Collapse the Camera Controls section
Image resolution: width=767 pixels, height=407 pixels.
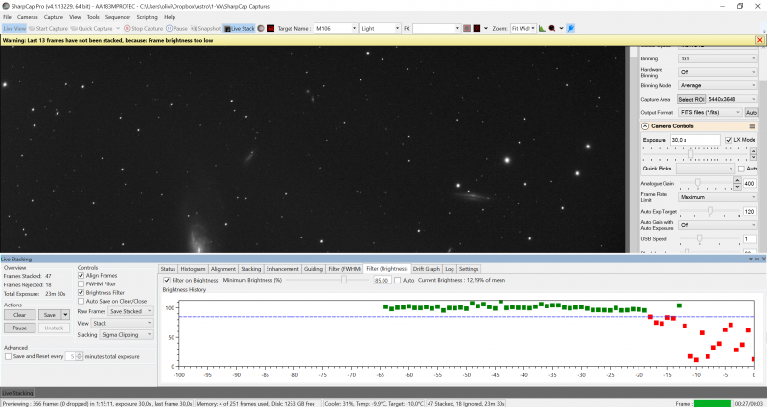(645, 126)
